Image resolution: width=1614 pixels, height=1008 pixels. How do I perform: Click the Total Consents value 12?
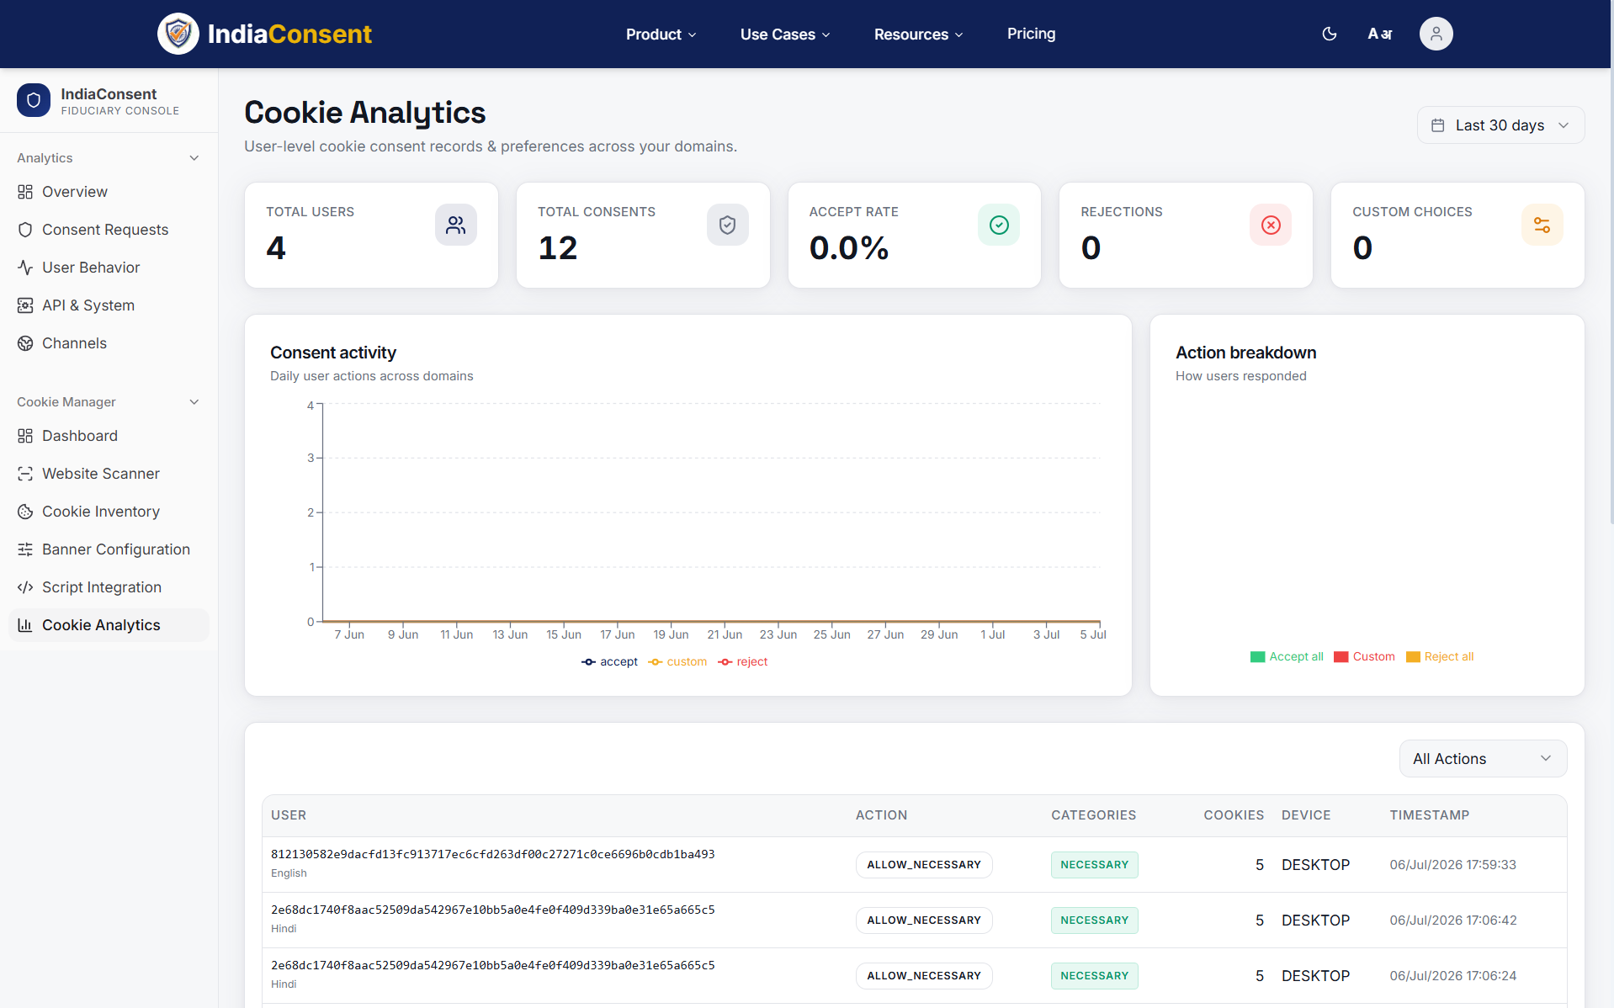click(558, 248)
